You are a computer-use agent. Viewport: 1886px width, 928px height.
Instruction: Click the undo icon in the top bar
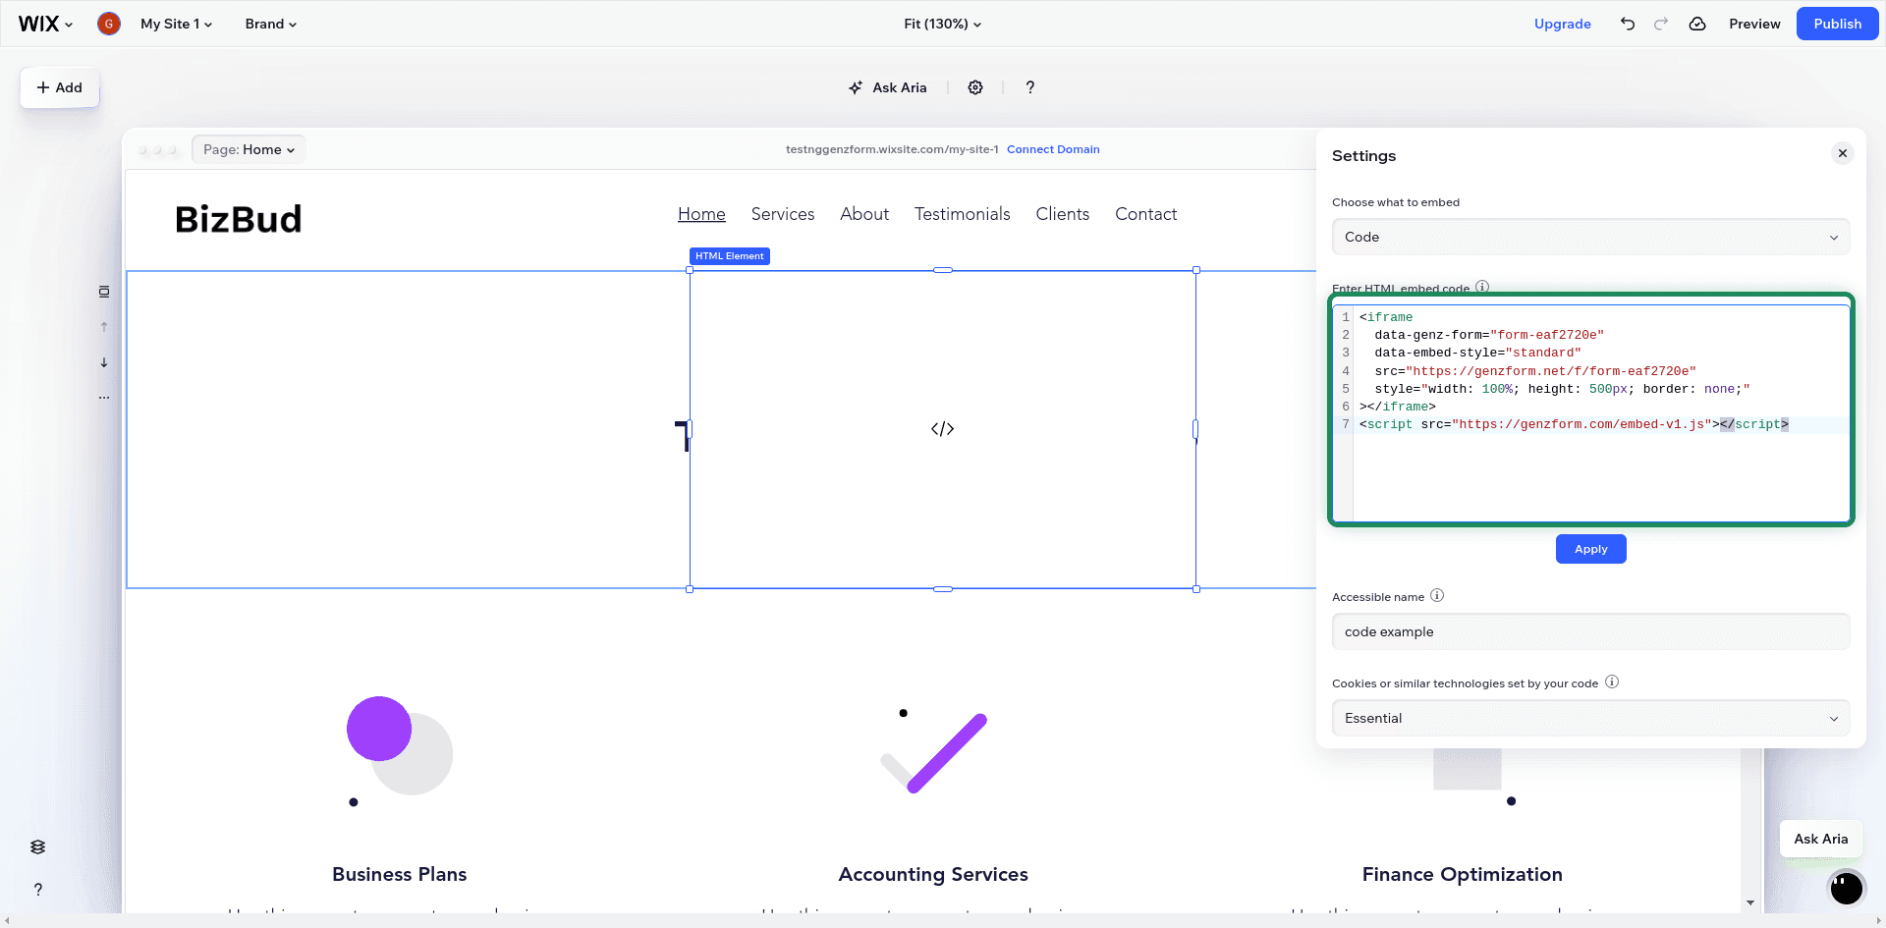click(1627, 24)
